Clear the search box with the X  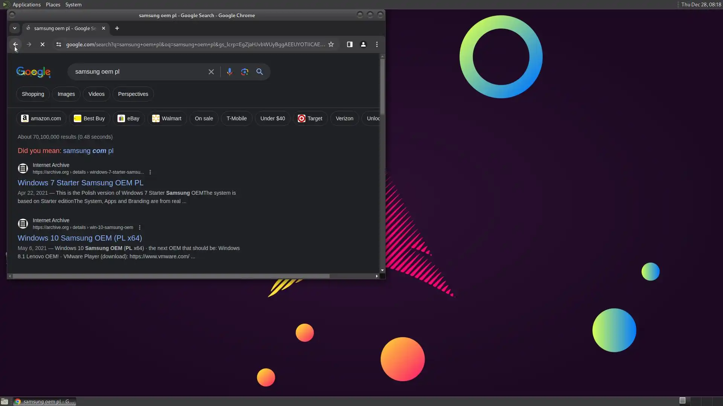[211, 72]
